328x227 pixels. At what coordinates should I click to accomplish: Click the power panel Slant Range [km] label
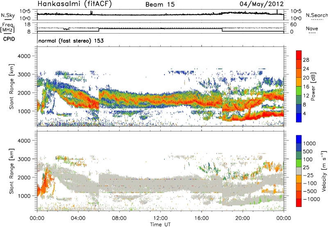pos(11,87)
